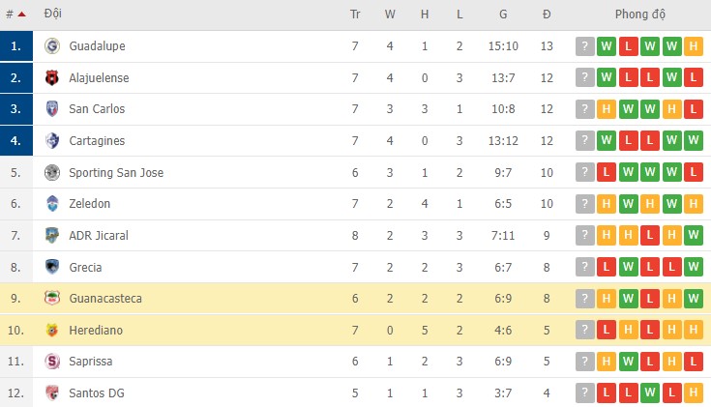Click the Guadalupe team crest icon
Image resolution: width=711 pixels, height=407 pixels.
pyautogui.click(x=52, y=46)
